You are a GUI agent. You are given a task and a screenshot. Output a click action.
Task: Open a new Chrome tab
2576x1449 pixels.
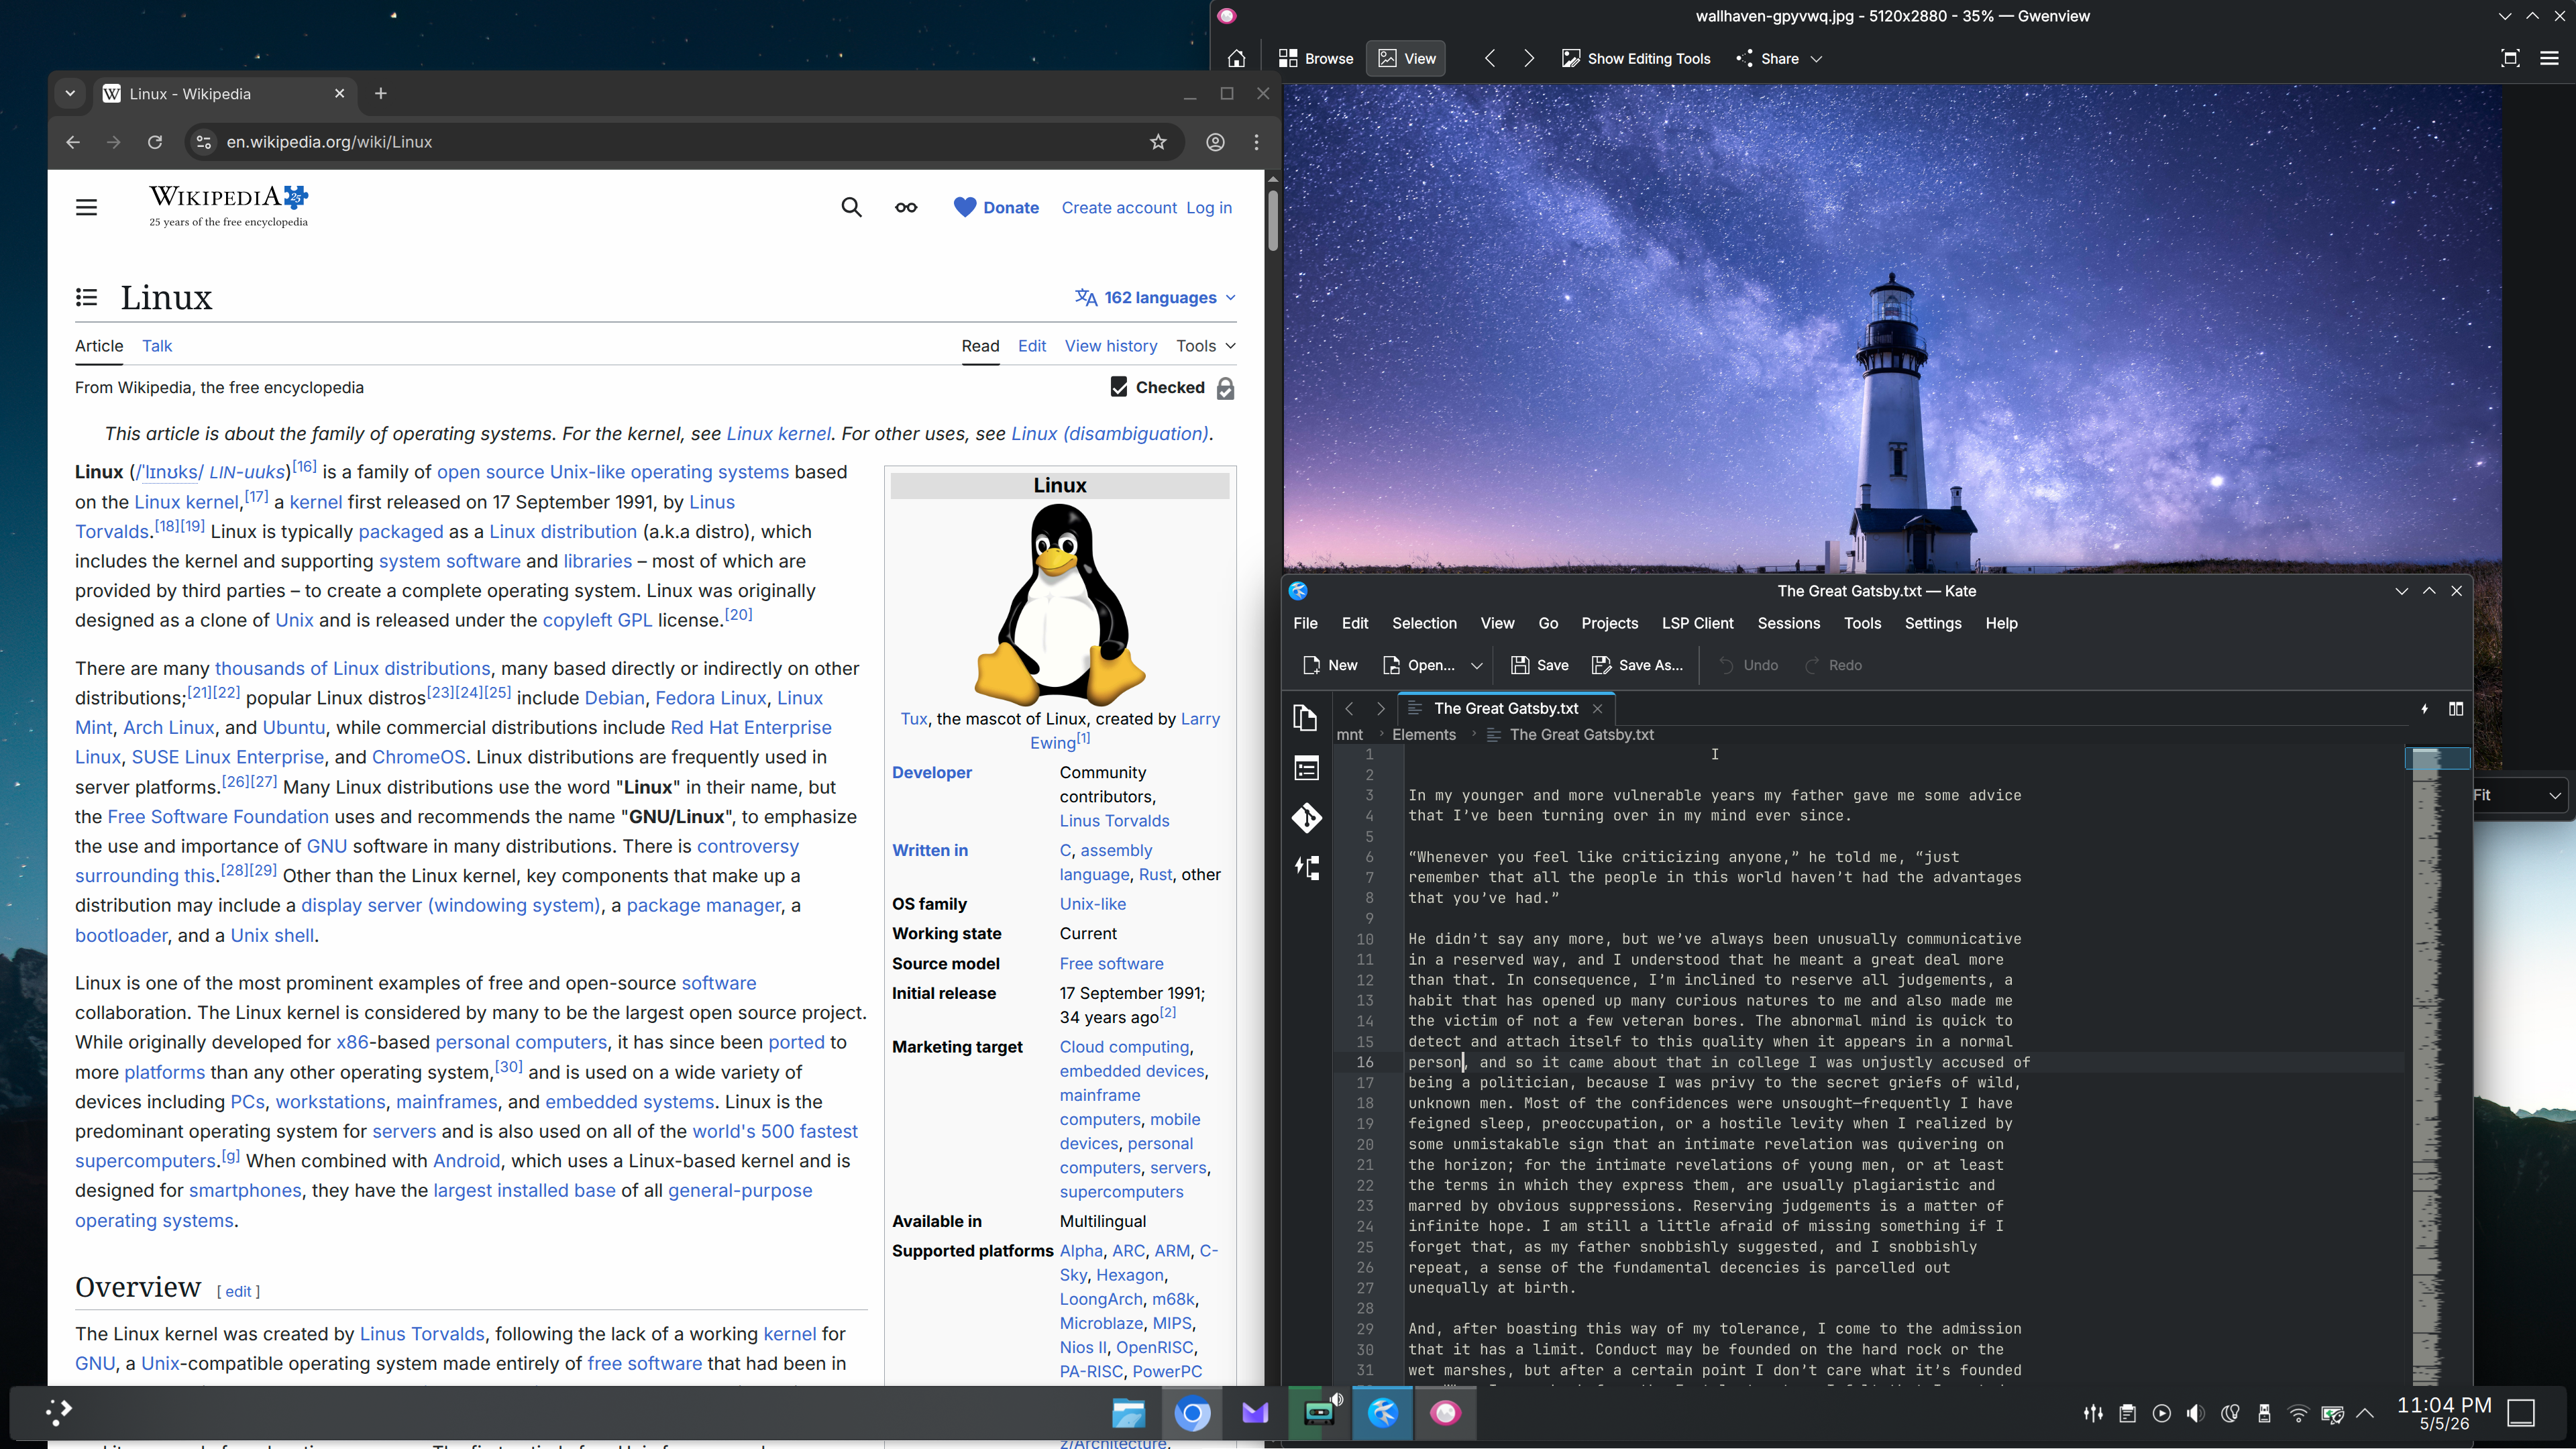point(381,94)
